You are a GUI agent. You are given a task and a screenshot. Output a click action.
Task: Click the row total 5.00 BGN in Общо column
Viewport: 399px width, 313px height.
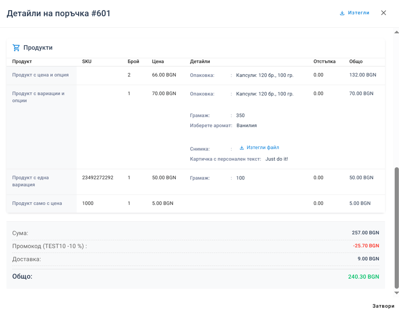pos(360,203)
